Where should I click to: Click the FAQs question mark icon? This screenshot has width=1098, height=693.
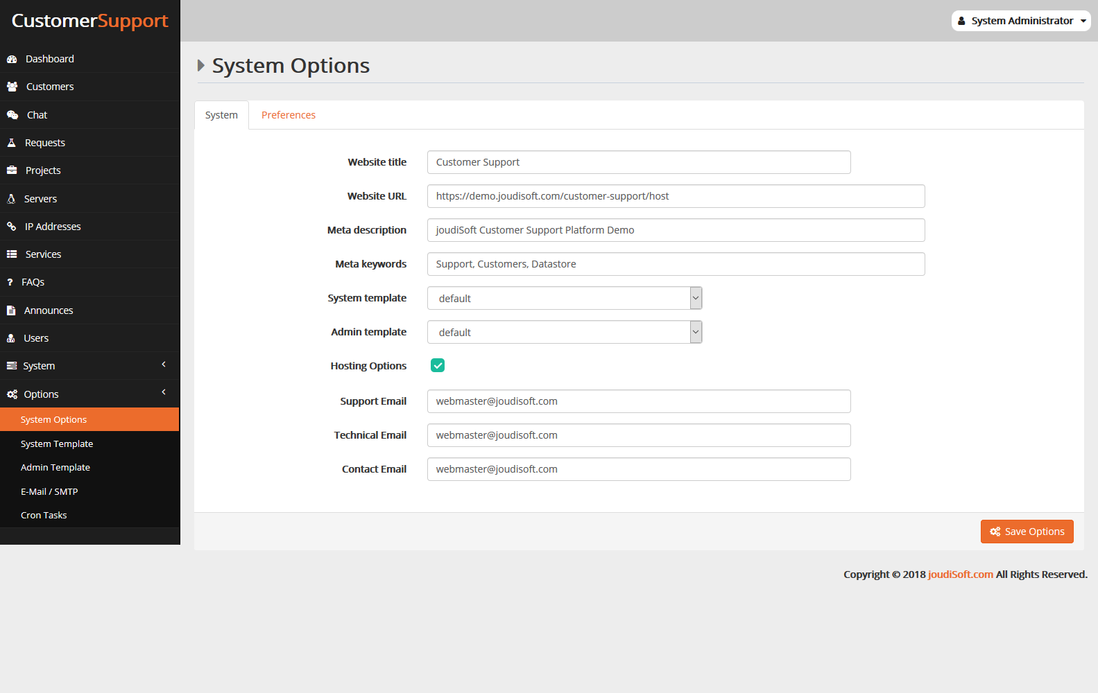tap(10, 282)
